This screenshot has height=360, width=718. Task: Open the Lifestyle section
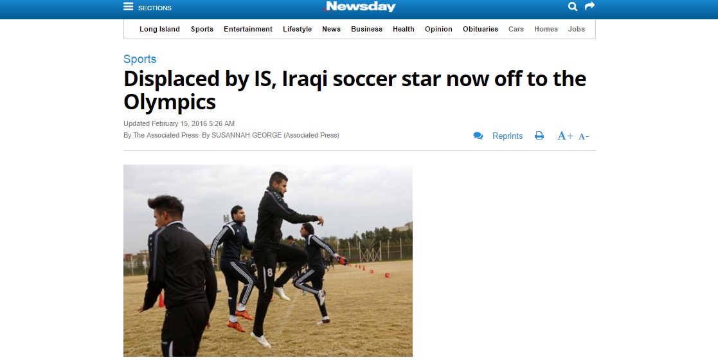pos(297,29)
